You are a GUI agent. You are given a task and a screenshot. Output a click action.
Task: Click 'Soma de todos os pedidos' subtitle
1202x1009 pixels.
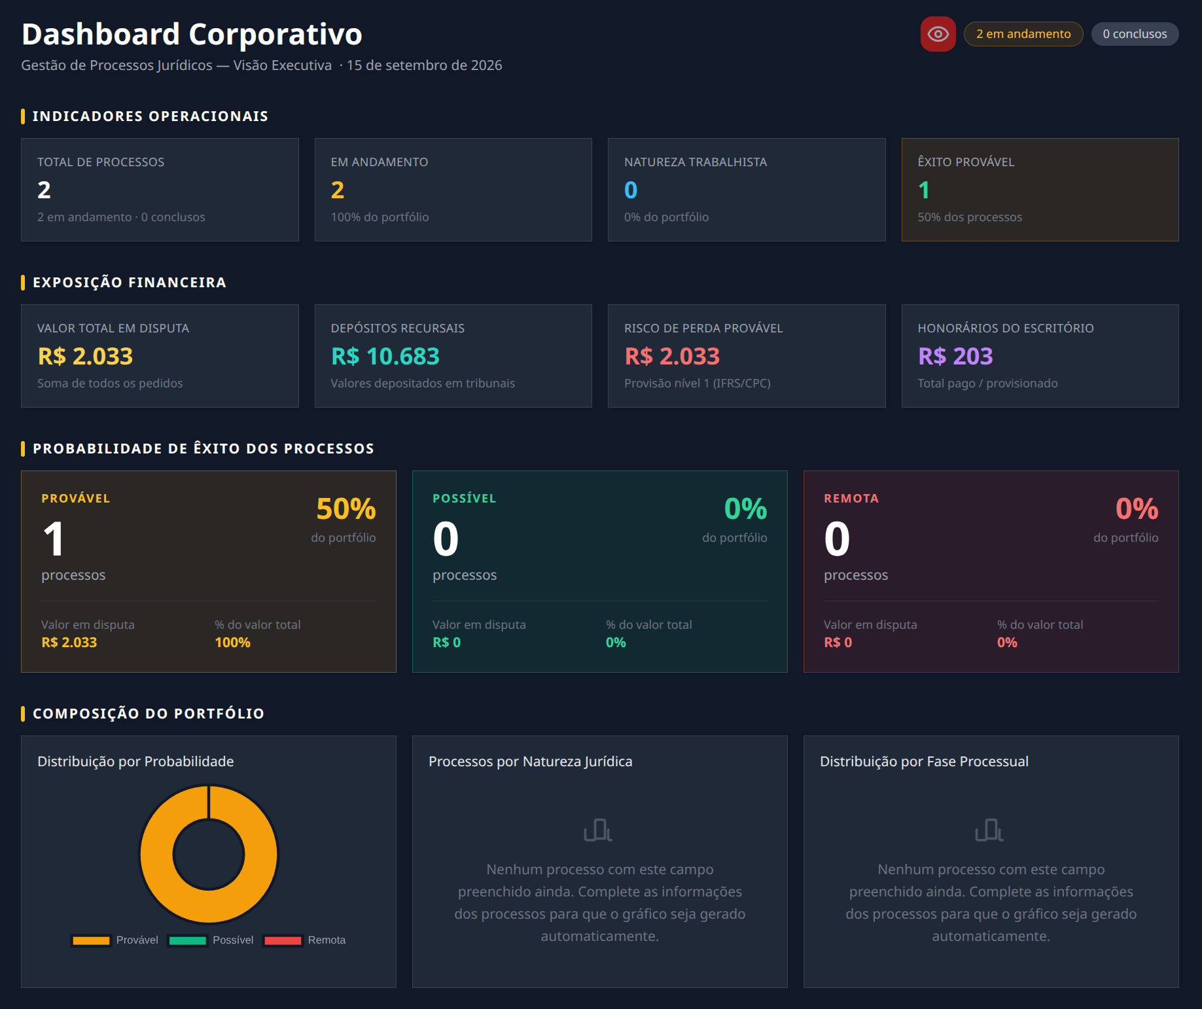(x=110, y=383)
